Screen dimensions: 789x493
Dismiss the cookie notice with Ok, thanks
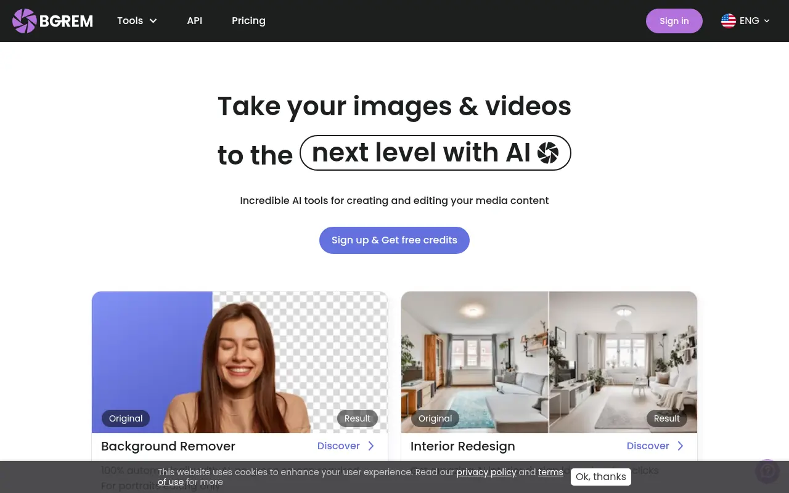point(600,476)
